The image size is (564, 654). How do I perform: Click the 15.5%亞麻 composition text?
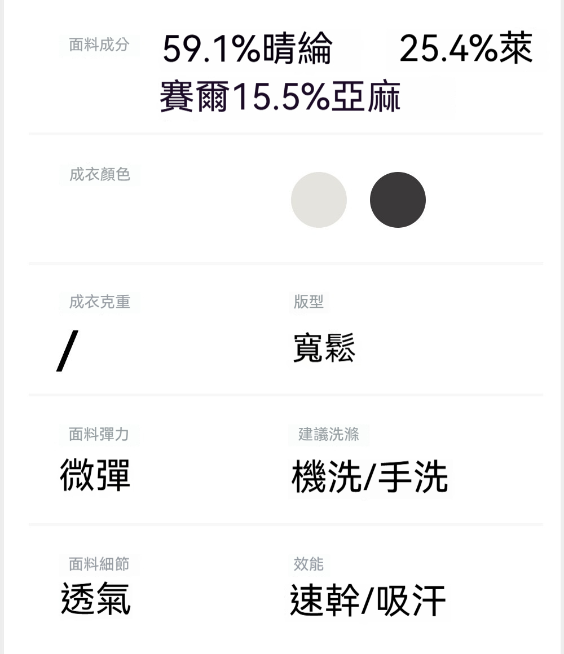pyautogui.click(x=316, y=97)
